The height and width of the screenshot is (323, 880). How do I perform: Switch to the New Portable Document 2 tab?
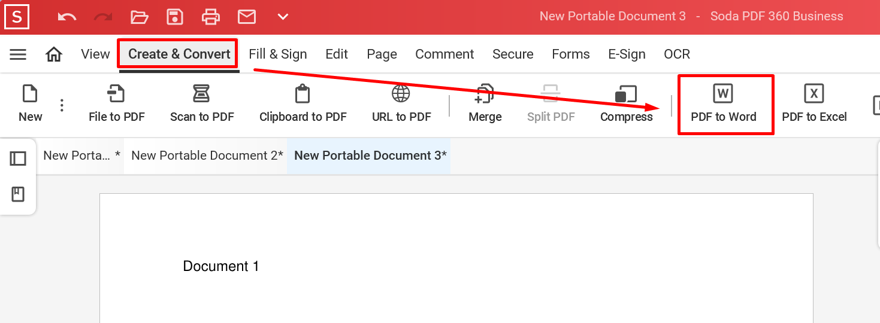(207, 156)
